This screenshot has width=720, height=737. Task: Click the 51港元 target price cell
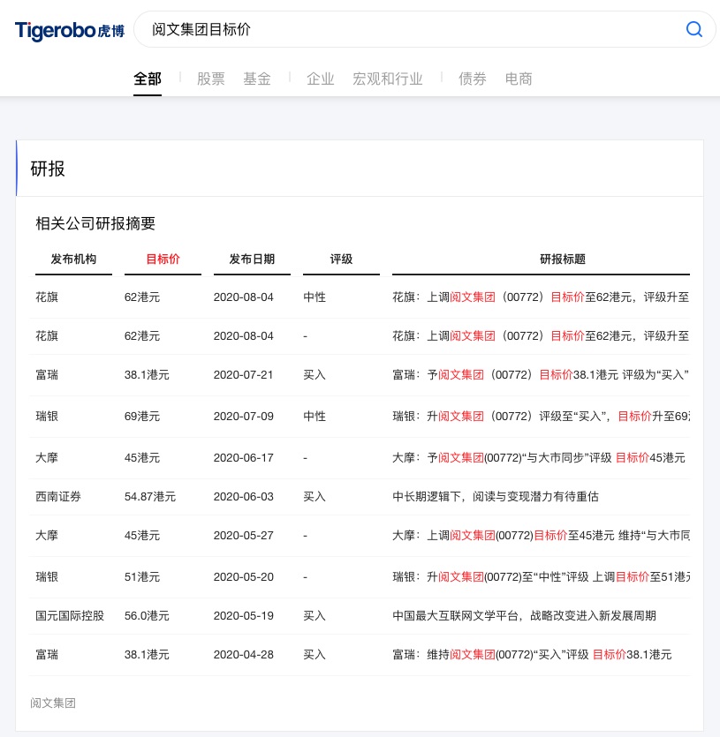tap(142, 576)
